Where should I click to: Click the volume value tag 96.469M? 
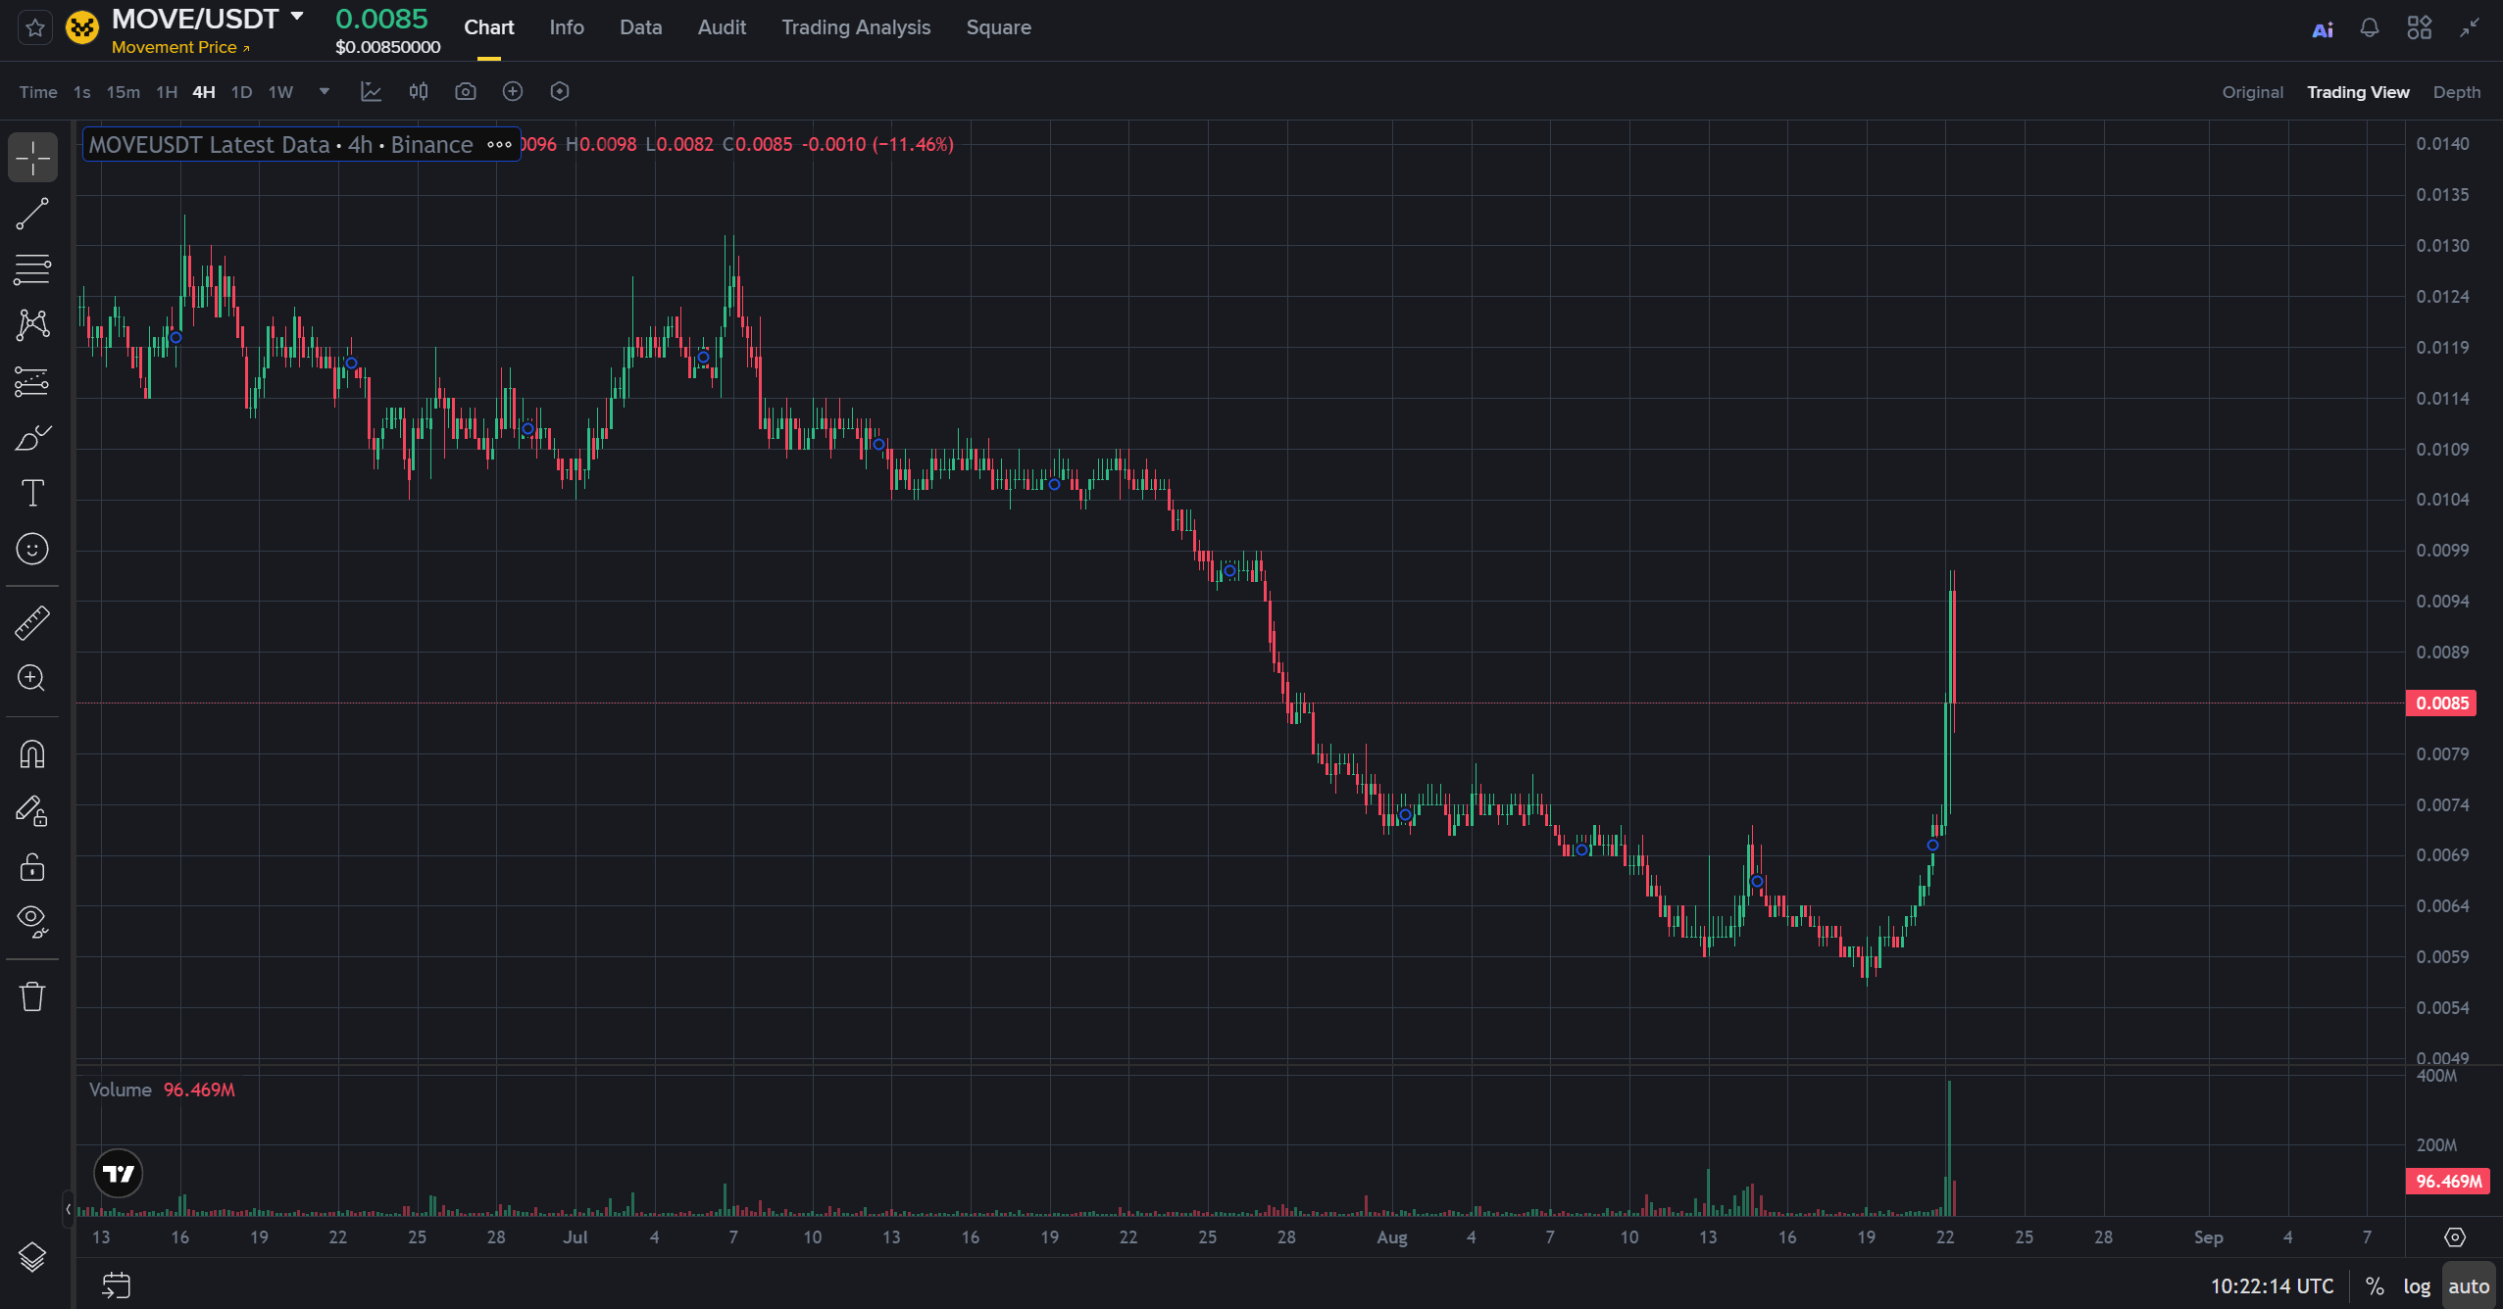click(2448, 1182)
